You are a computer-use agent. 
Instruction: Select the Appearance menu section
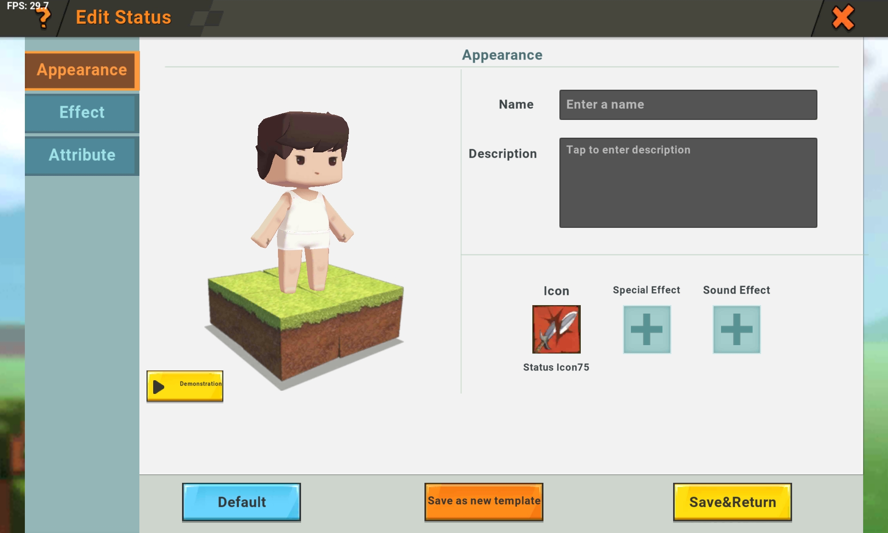81,70
